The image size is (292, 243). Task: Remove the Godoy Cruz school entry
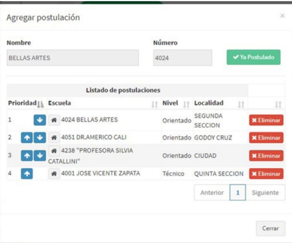pyautogui.click(x=266, y=138)
